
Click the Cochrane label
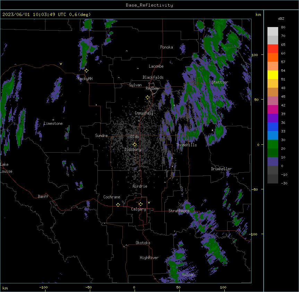[112, 197]
